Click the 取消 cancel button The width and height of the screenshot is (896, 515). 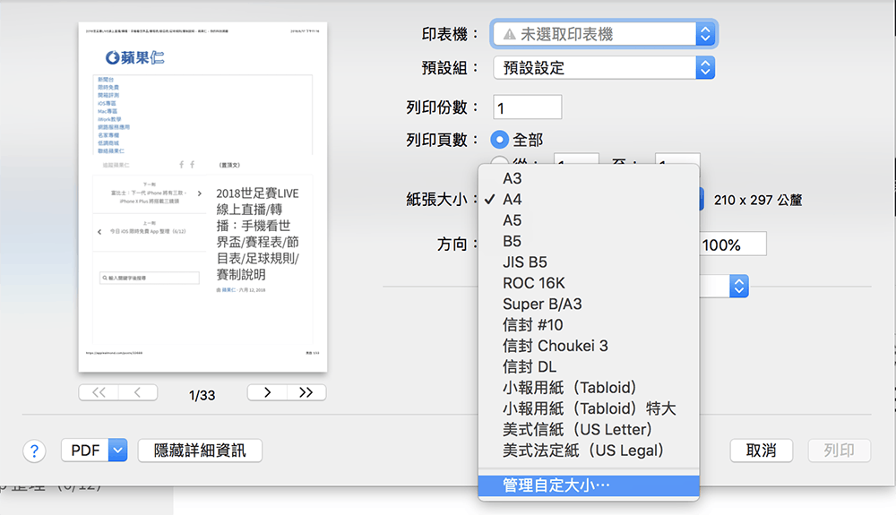762,451
